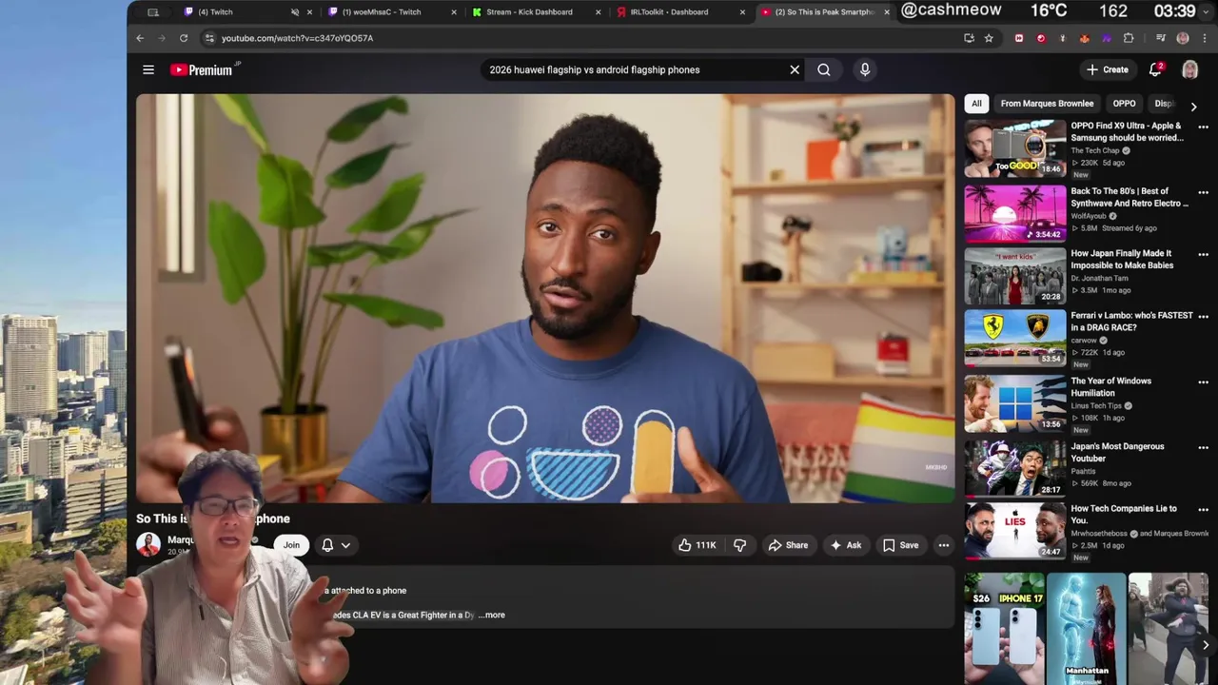Screen dimensions: 1218x685
Task: Save the video to a playlist
Action: [x=900, y=545]
